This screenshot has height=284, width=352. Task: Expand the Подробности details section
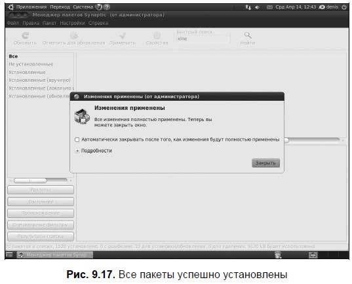77,151
